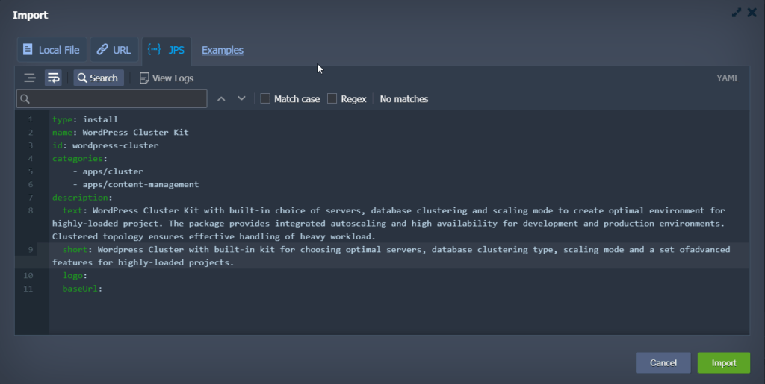Click the 'text:' key on line 8

coord(72,211)
